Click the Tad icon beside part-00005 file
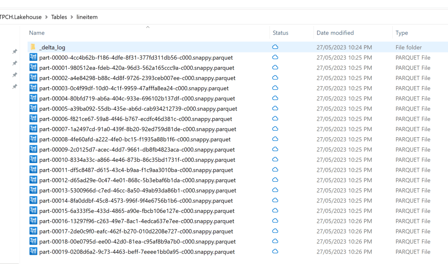 pyautogui.click(x=33, y=108)
